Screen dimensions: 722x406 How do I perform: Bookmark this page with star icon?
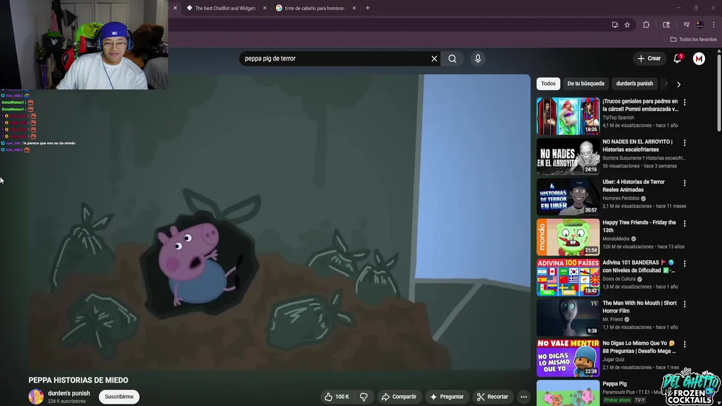tap(627, 25)
